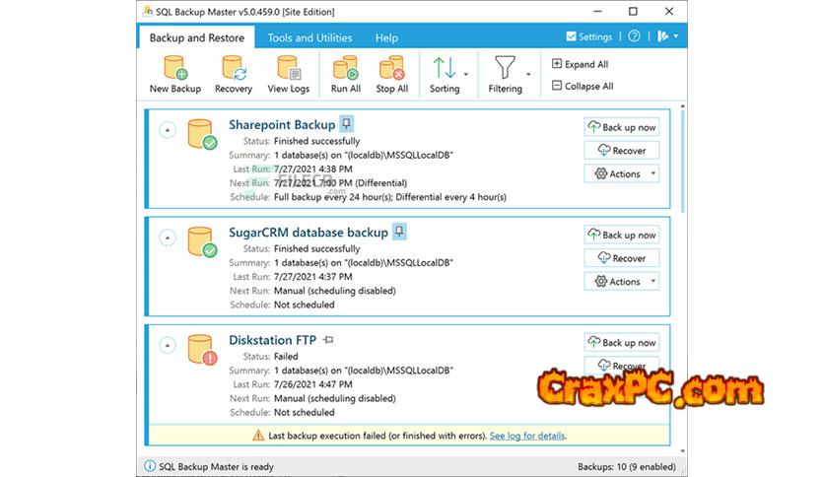Click the SugarCRM database status icon
This screenshot has height=477, width=824.
coord(210,250)
